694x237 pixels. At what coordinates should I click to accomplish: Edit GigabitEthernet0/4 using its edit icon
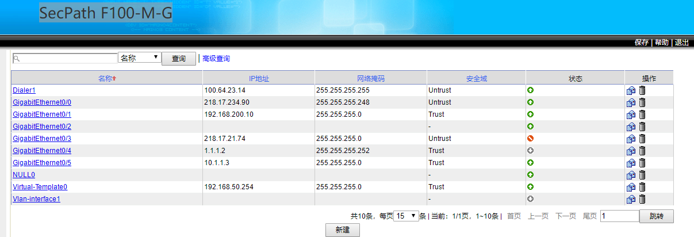pyautogui.click(x=631, y=151)
